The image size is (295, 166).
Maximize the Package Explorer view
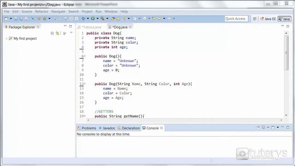pyautogui.click(x=71, y=26)
